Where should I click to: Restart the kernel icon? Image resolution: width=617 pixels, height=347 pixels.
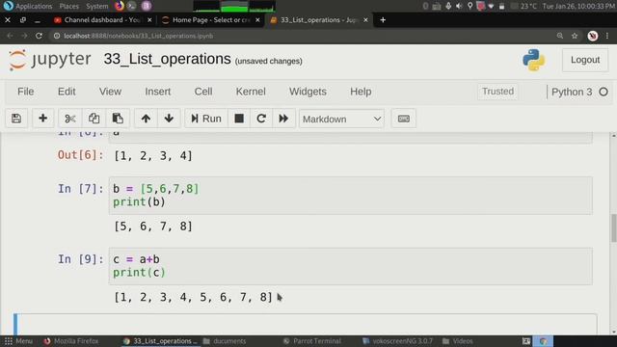tap(261, 119)
